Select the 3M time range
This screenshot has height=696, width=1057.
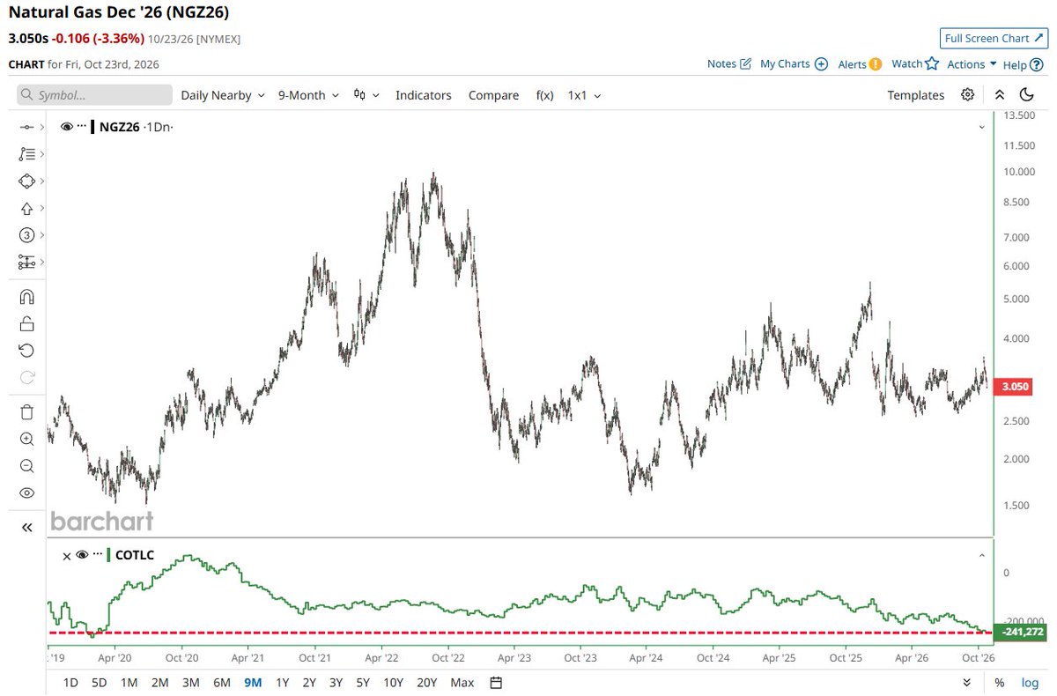[190, 683]
